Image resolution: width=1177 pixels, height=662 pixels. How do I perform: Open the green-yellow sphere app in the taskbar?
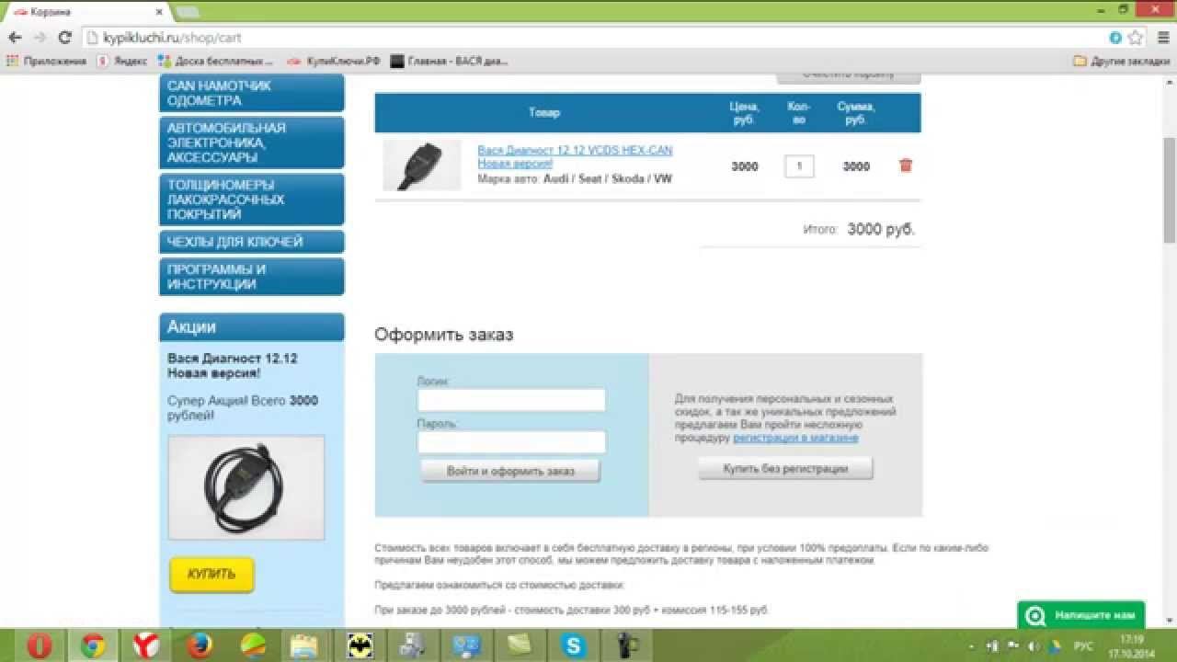(253, 645)
